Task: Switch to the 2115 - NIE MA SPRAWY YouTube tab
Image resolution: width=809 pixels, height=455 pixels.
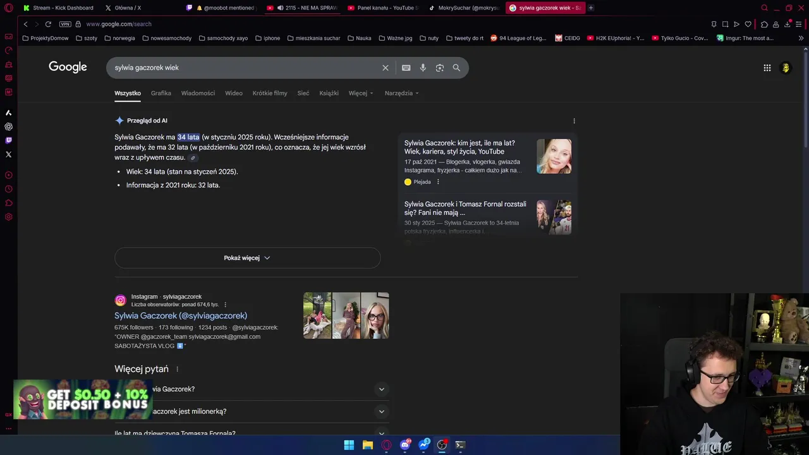Action: tap(302, 8)
